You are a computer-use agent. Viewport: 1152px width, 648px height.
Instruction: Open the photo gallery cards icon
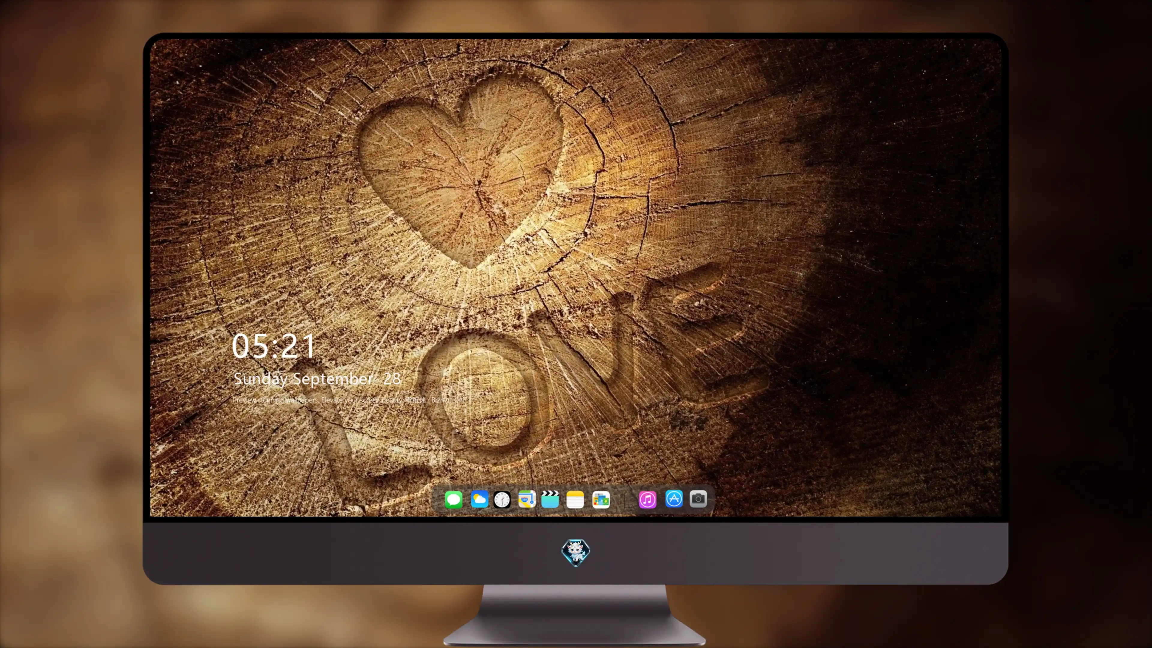[601, 499]
